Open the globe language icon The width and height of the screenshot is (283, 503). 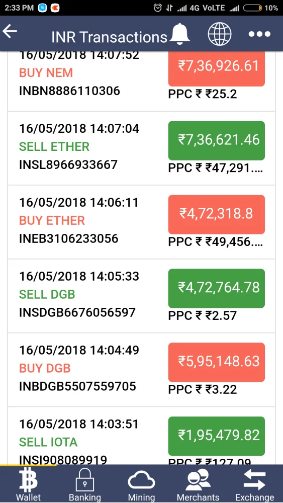(x=220, y=34)
